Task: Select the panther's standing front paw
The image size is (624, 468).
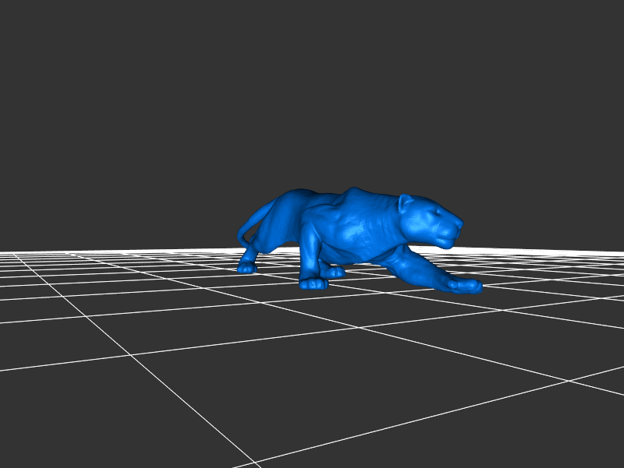Action: pos(314,283)
